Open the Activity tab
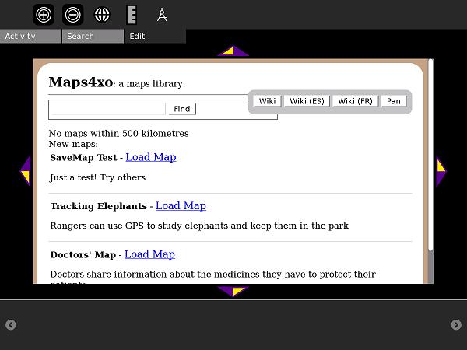This screenshot has width=467, height=350. [30, 37]
